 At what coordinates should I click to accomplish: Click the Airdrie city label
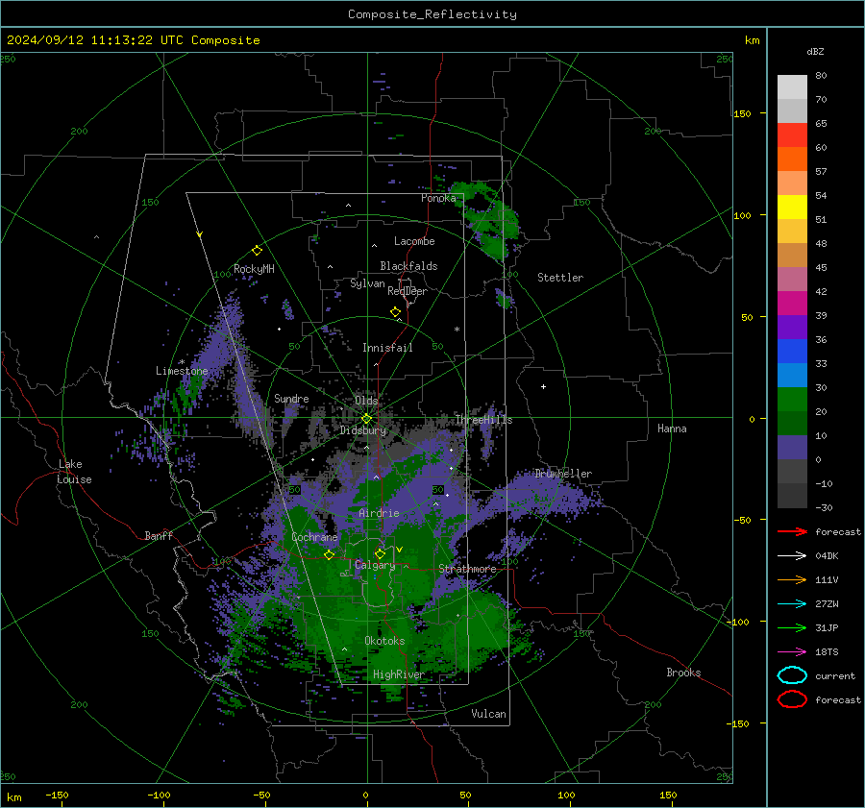coord(379,513)
